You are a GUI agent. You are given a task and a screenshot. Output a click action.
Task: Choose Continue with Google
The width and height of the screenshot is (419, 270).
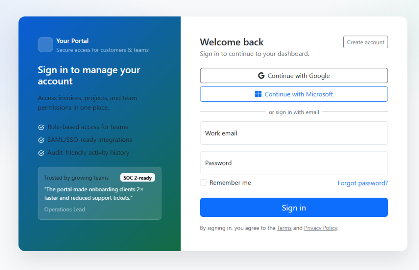pos(294,76)
